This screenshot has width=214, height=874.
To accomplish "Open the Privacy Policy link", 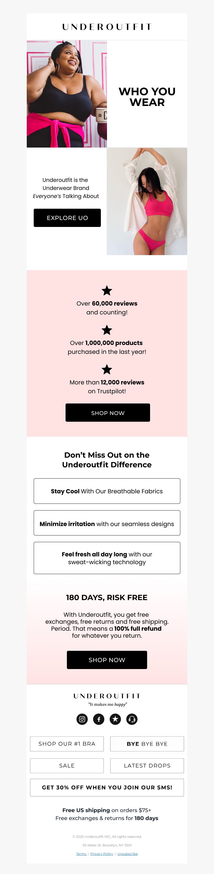I will (x=102, y=854).
